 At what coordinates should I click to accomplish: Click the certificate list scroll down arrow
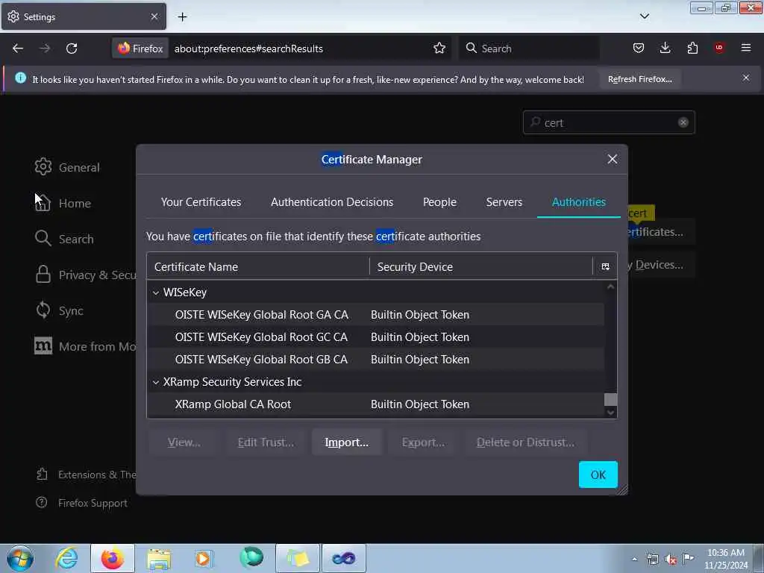610,412
